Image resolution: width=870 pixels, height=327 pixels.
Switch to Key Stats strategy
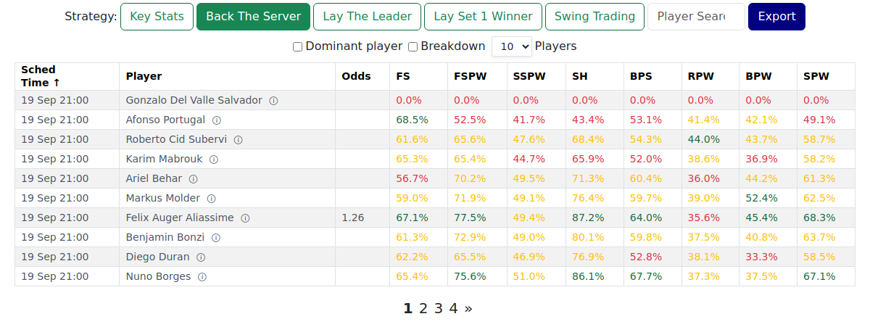157,16
